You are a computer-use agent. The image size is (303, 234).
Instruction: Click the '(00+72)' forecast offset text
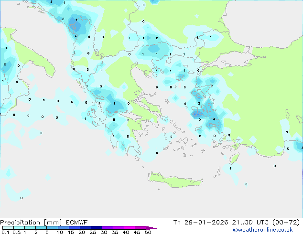pyautogui.click(x=286, y=223)
